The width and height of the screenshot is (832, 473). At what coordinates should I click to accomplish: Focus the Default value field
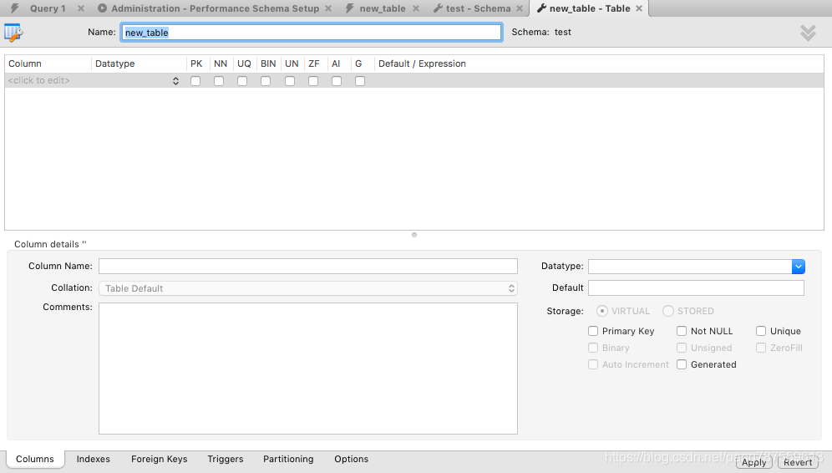pyautogui.click(x=696, y=287)
